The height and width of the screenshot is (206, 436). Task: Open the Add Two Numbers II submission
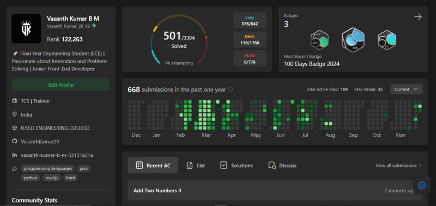pyautogui.click(x=275, y=190)
